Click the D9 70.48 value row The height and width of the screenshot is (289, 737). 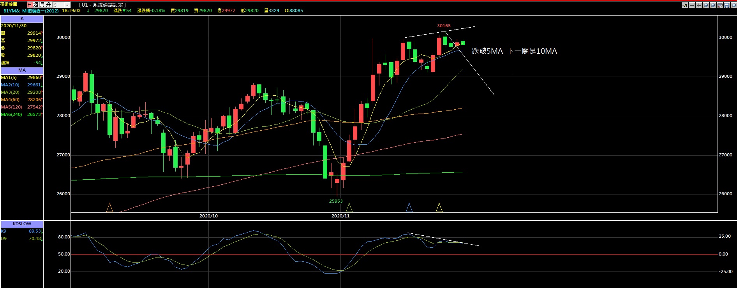click(x=22, y=238)
